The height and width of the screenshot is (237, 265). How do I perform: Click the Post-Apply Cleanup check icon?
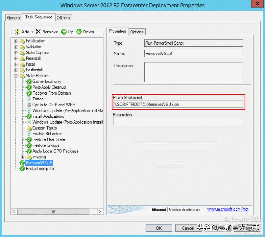tap(29, 87)
